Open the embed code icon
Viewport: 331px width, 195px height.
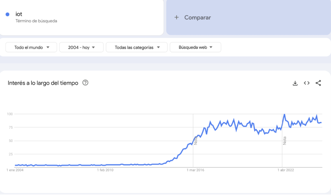[306, 83]
